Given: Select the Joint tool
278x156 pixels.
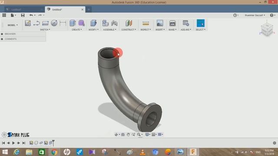Looking at the screenshot, I should coord(114,23).
